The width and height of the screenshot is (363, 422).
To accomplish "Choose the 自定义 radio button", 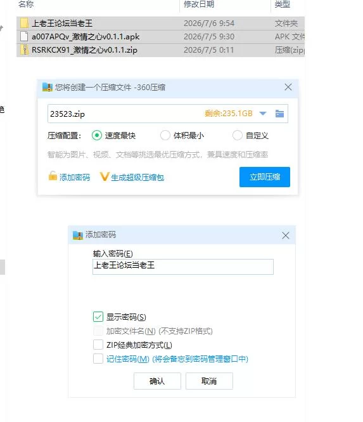I will (238, 135).
